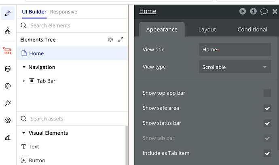The height and width of the screenshot is (165, 279).
Task: Select Home row in Elements Tree
Action: 72,53
